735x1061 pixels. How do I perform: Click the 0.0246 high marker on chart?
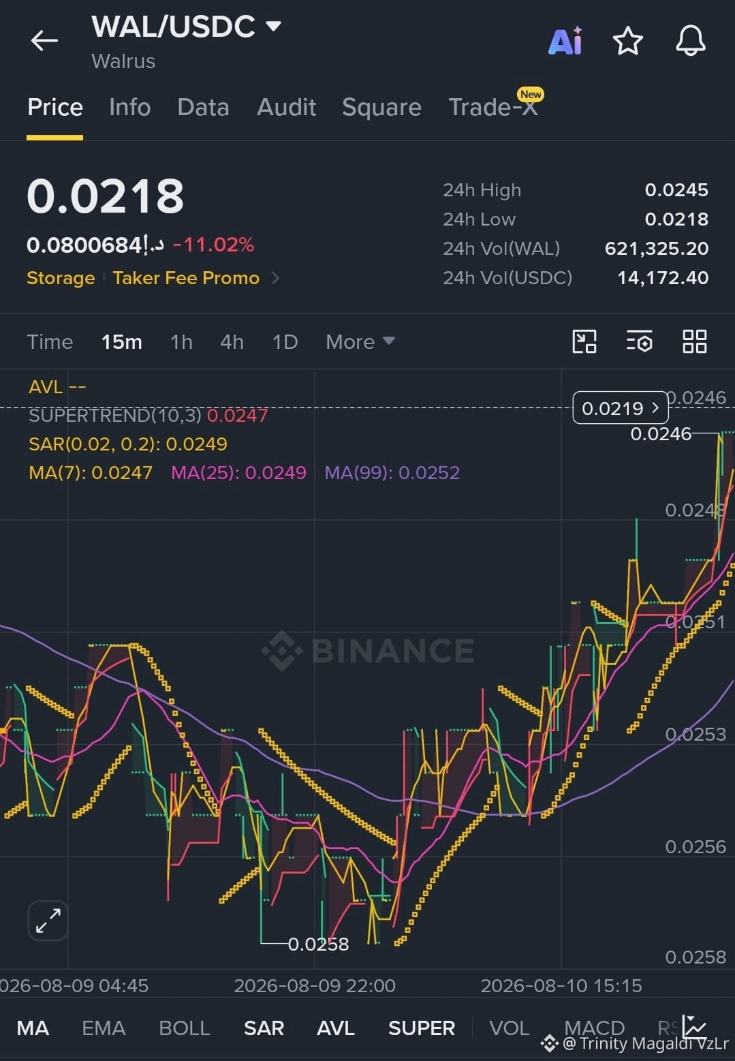tap(661, 433)
